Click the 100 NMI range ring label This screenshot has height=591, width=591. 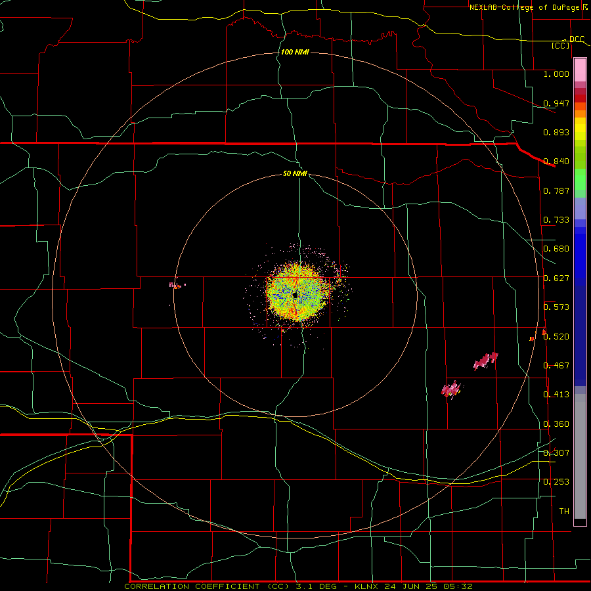click(x=295, y=52)
